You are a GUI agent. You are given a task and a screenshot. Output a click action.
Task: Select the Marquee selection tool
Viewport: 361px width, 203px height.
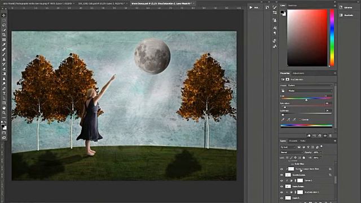coord(4,20)
